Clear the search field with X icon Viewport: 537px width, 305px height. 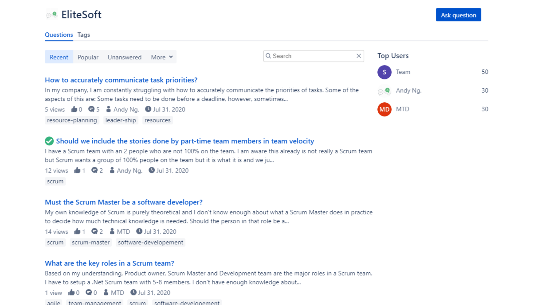point(359,56)
